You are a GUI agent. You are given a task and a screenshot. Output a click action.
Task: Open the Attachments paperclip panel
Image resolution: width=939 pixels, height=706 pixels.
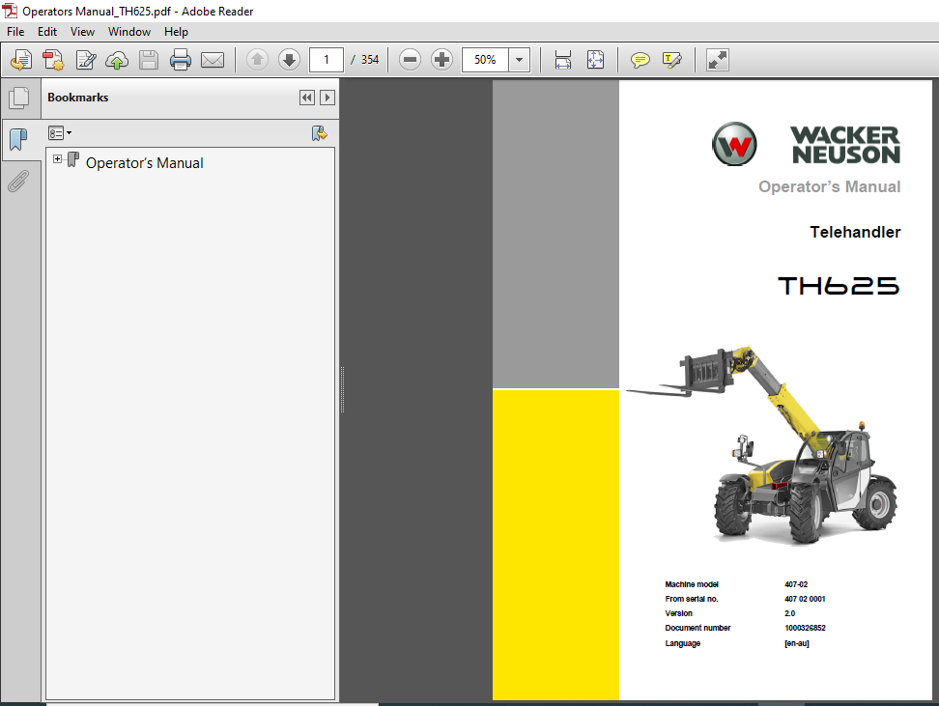(18, 182)
